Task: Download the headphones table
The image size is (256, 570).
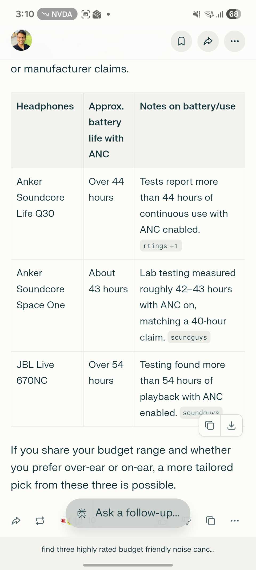Action: 231,425
